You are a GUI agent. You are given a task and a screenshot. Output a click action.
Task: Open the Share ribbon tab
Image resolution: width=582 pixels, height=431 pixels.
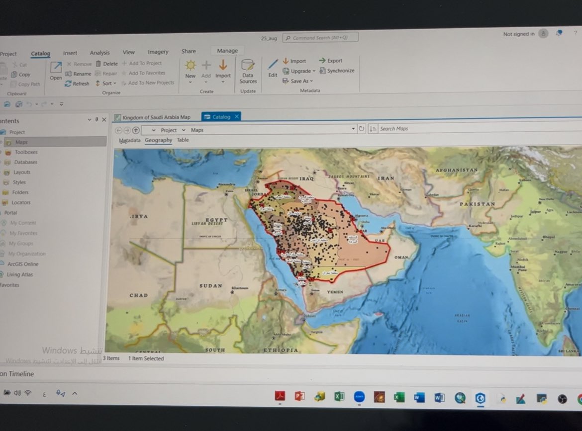(x=189, y=51)
